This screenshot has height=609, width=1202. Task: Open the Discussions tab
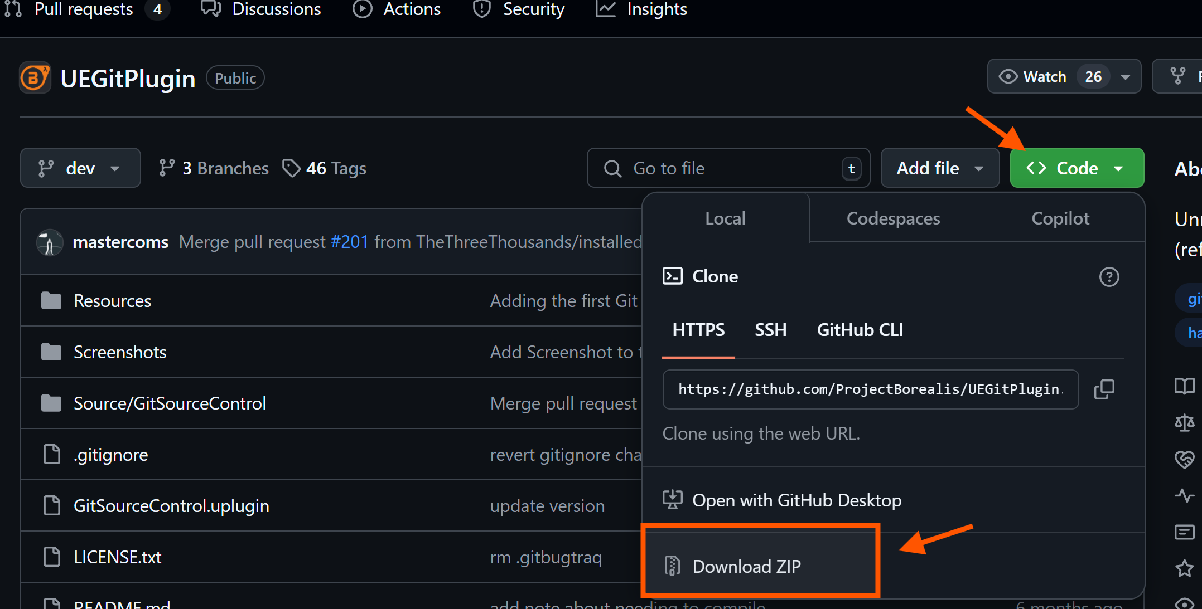(x=260, y=9)
